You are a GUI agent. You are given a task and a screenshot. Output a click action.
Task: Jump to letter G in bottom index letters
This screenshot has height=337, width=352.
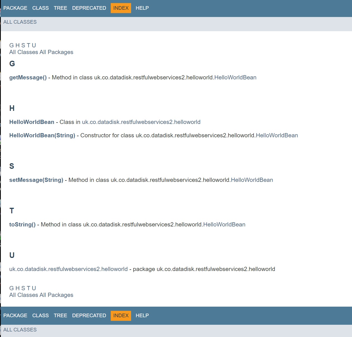click(x=11, y=288)
